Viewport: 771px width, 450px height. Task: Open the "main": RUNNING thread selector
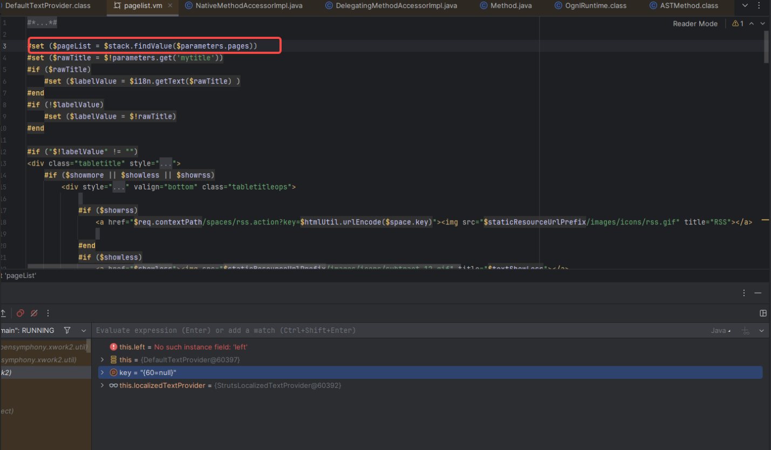27,330
